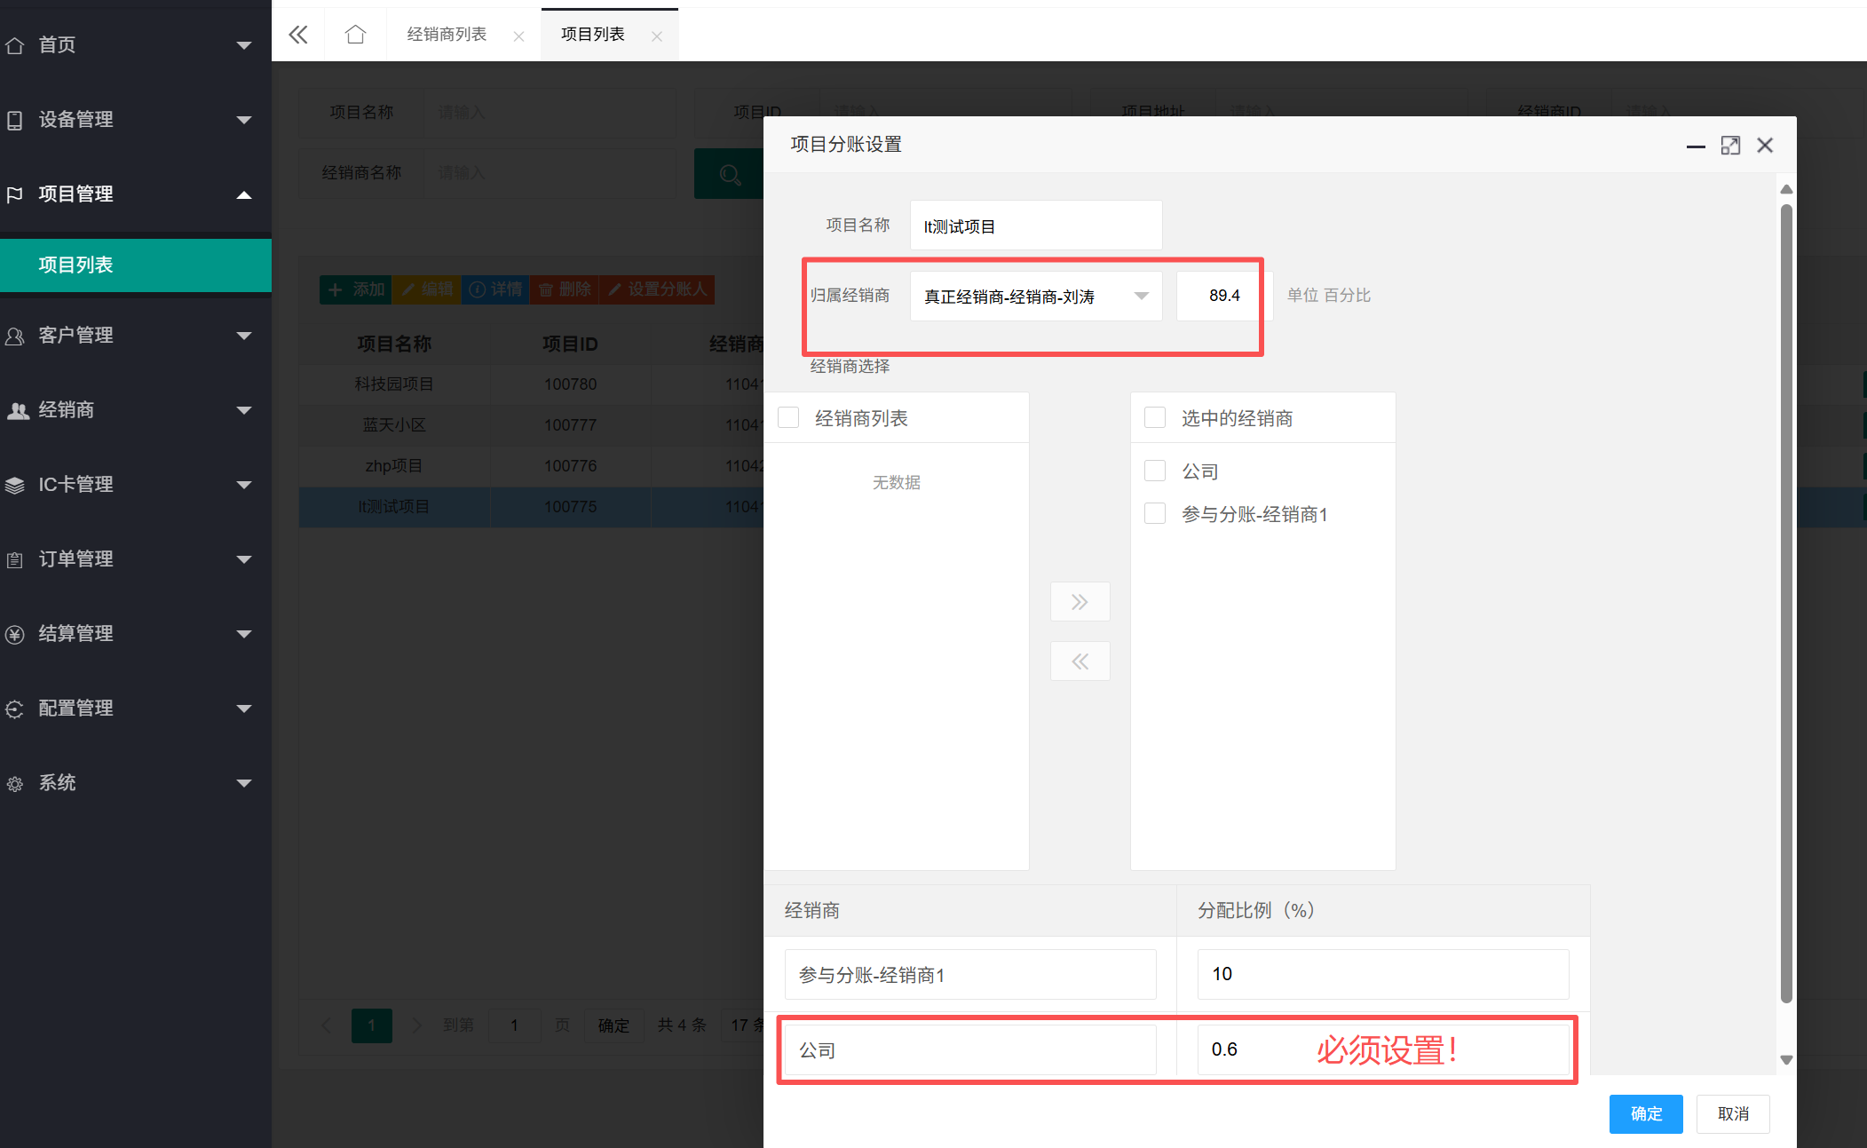Switch to the 经销商列表 tab
The image size is (1867, 1148).
(x=447, y=35)
